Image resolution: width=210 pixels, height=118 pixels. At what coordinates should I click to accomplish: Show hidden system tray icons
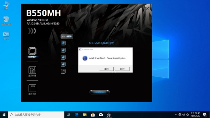pos(176,115)
